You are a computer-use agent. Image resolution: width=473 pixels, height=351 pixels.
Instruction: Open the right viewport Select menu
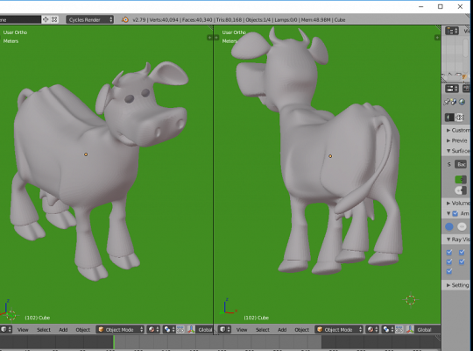(x=263, y=330)
